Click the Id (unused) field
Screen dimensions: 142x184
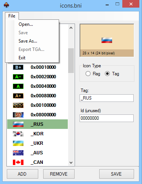coord(106,118)
